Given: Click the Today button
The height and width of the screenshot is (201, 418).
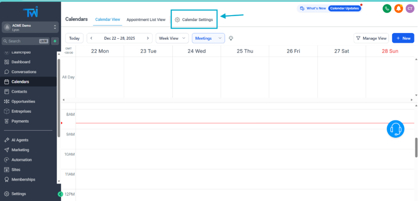Looking at the screenshot, I should (74, 38).
